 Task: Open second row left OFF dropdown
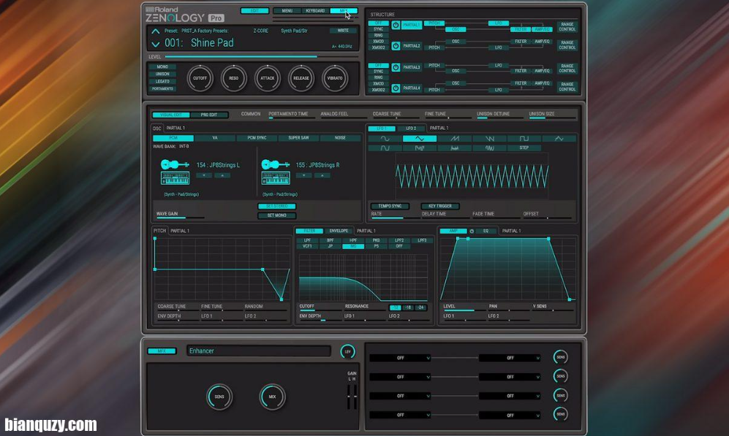[400, 377]
